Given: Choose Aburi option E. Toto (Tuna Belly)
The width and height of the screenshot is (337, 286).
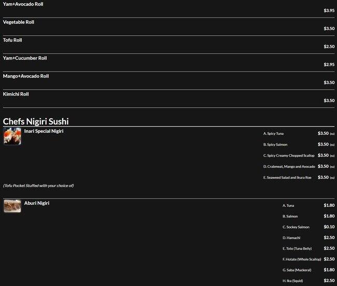Looking at the screenshot, I should click(x=297, y=248).
